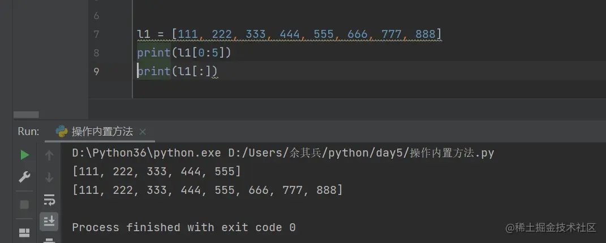Click the python.exe command path in console

pyautogui.click(x=147, y=153)
